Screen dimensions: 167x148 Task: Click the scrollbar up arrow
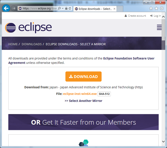pyautogui.click(x=163, y=17)
